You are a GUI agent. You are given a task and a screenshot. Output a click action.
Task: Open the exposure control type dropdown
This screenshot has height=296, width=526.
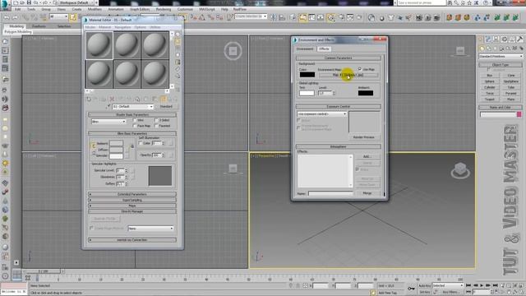(321, 114)
